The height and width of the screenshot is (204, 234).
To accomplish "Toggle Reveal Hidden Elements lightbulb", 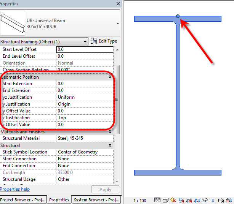I will (213, 201).
